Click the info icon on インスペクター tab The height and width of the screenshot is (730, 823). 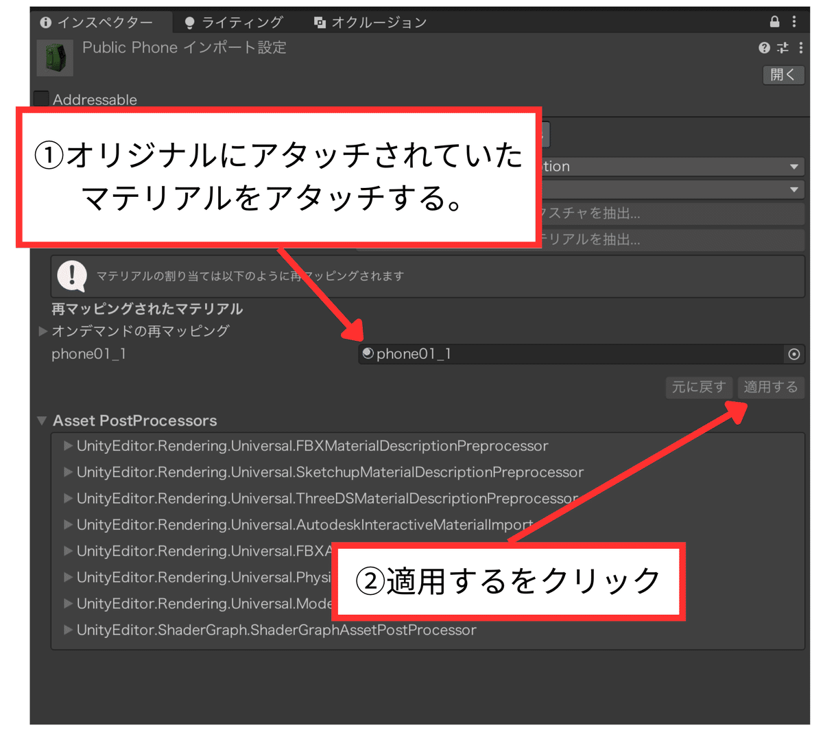tap(45, 21)
